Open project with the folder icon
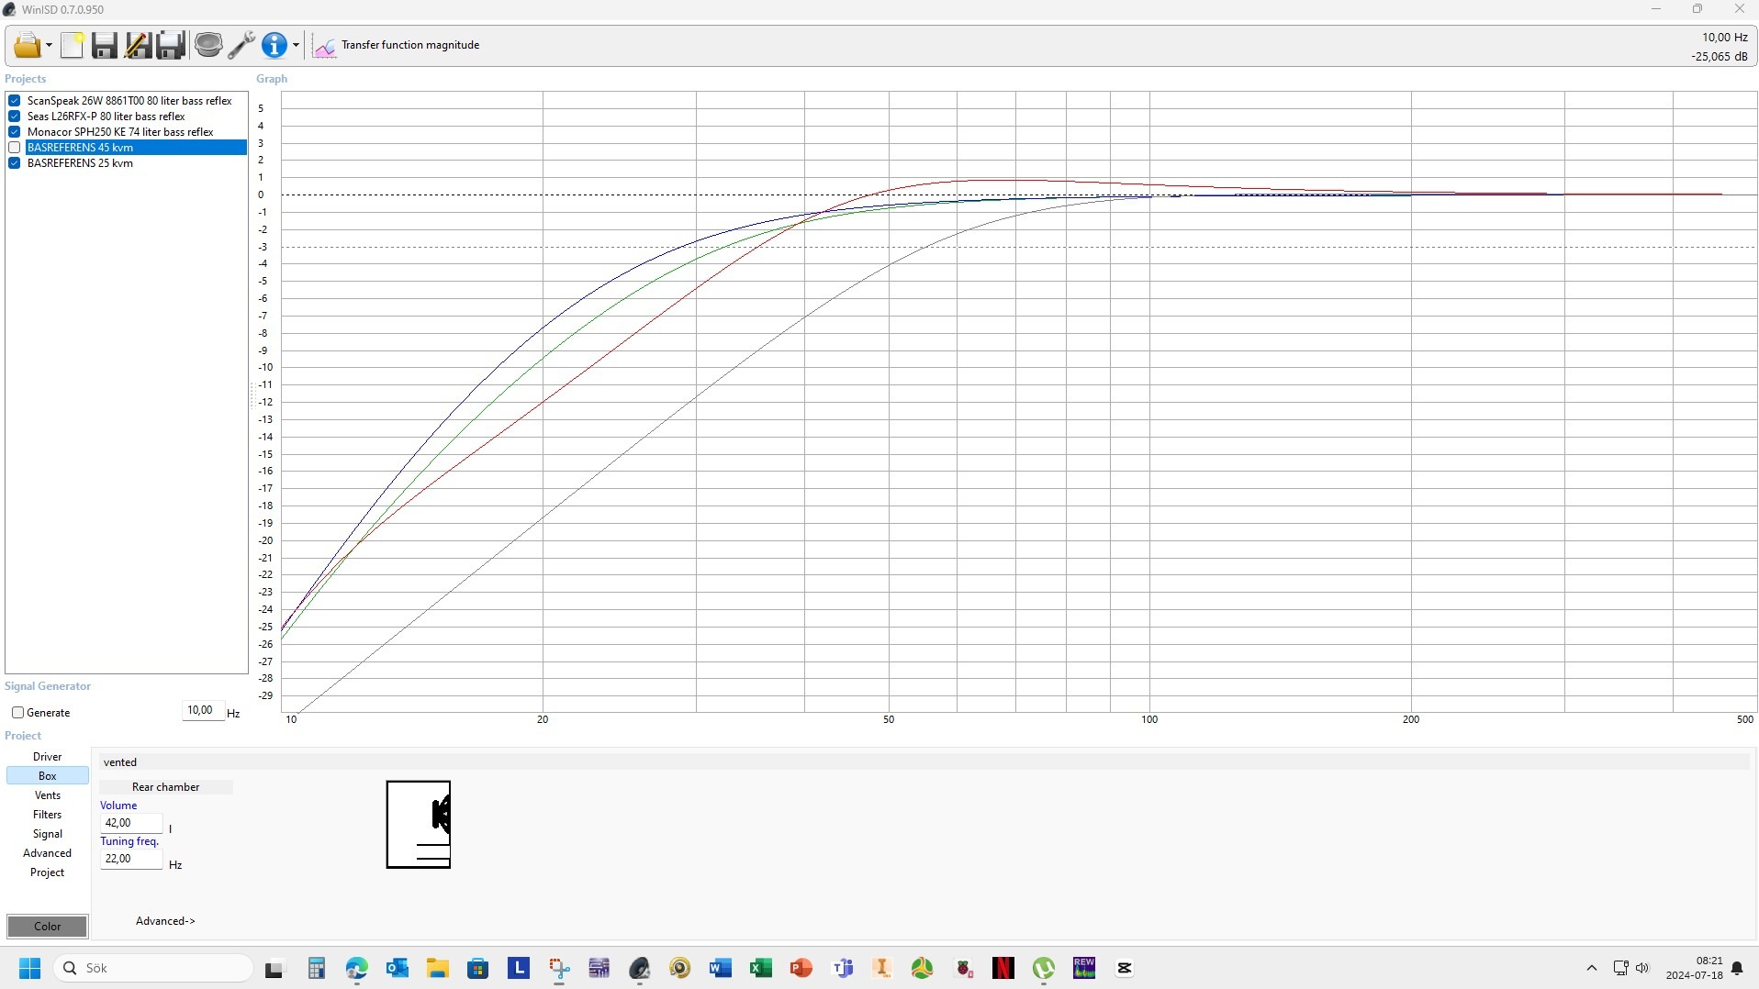 [x=27, y=45]
